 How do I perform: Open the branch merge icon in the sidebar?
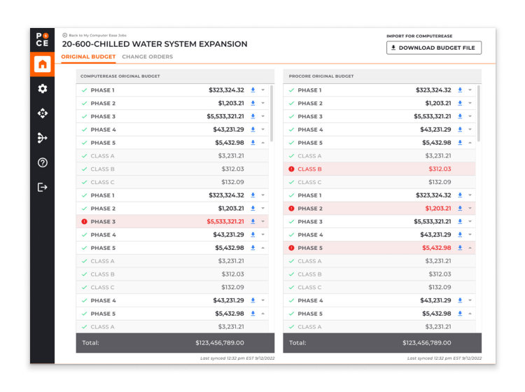click(x=43, y=138)
